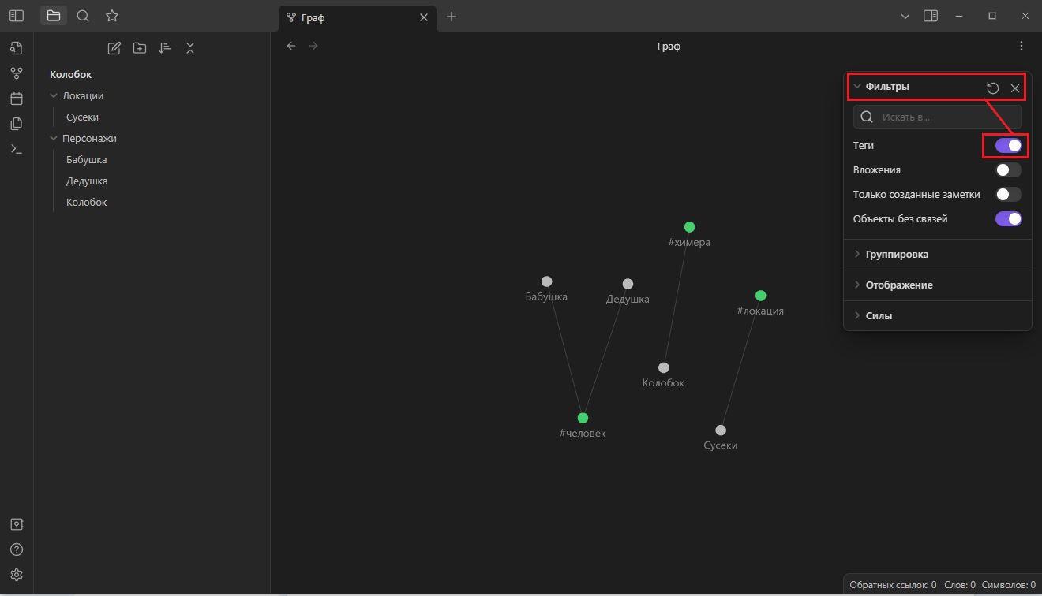Select the Колобок graph node
This screenshot has height=596, width=1042.
[664, 367]
